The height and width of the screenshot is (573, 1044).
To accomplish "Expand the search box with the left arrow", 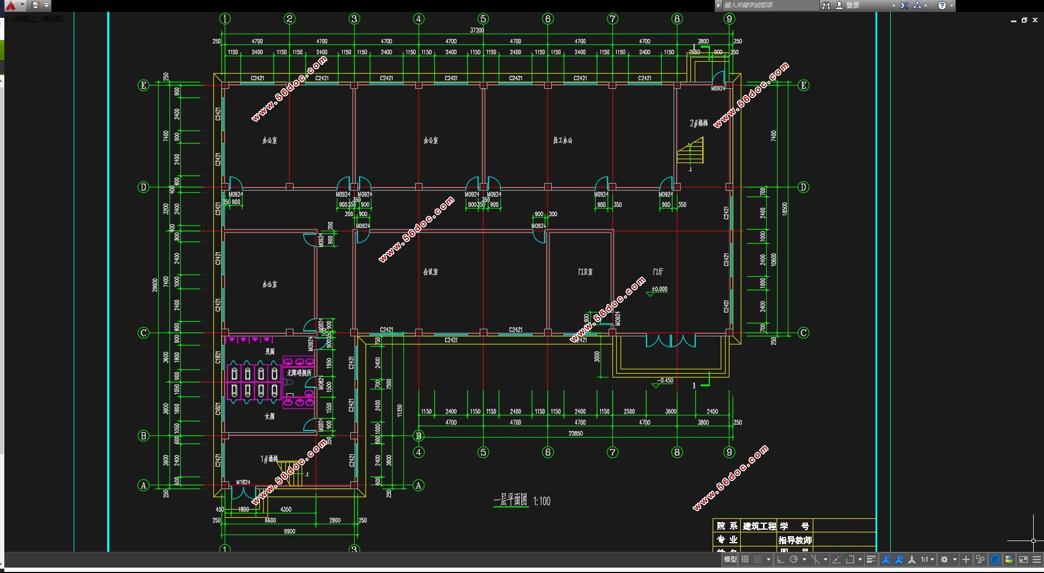I will tap(719, 5).
